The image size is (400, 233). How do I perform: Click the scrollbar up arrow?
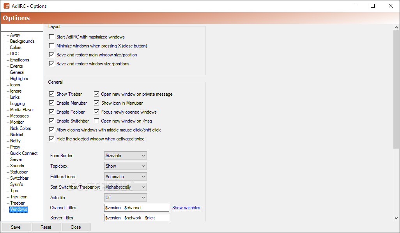pos(396,27)
